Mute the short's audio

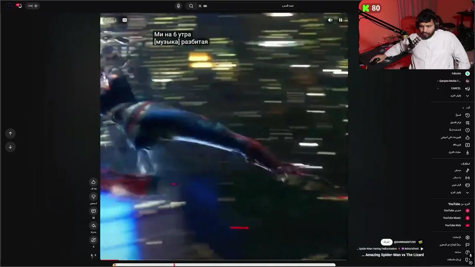330,20
